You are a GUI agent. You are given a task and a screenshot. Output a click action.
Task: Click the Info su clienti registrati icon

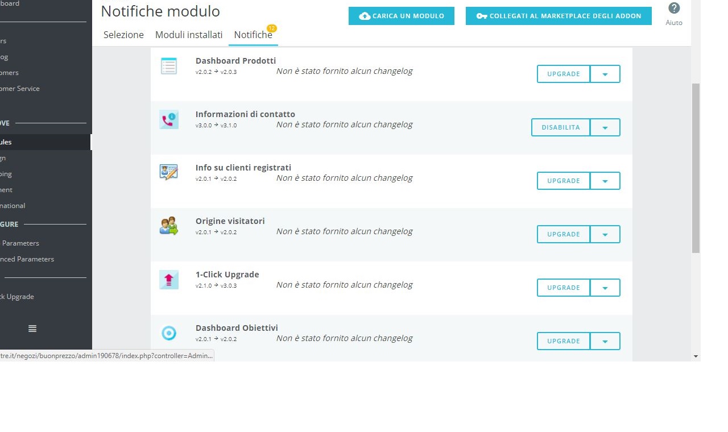[169, 172]
